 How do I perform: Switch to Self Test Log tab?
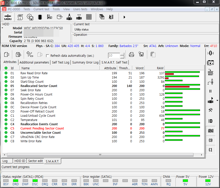60,62
